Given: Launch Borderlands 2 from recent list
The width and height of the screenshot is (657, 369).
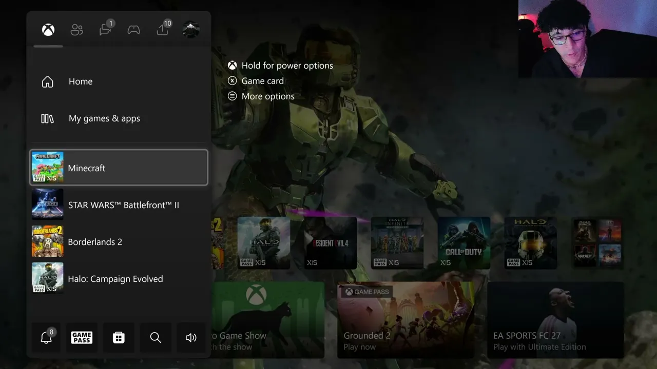Looking at the screenshot, I should coord(119,241).
